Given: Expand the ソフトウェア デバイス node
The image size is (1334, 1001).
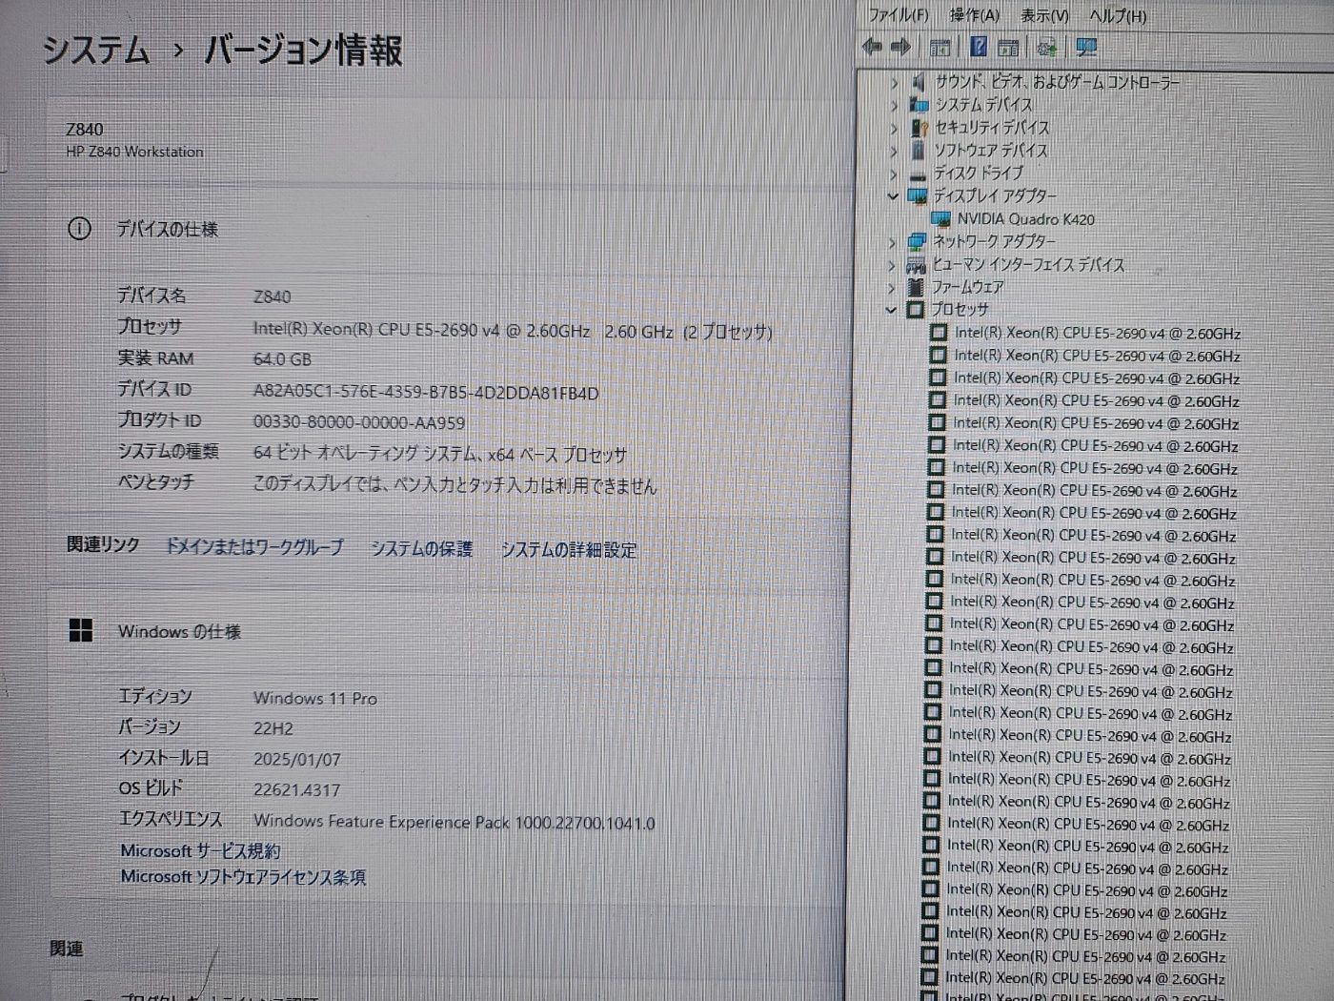Looking at the screenshot, I should click(893, 152).
